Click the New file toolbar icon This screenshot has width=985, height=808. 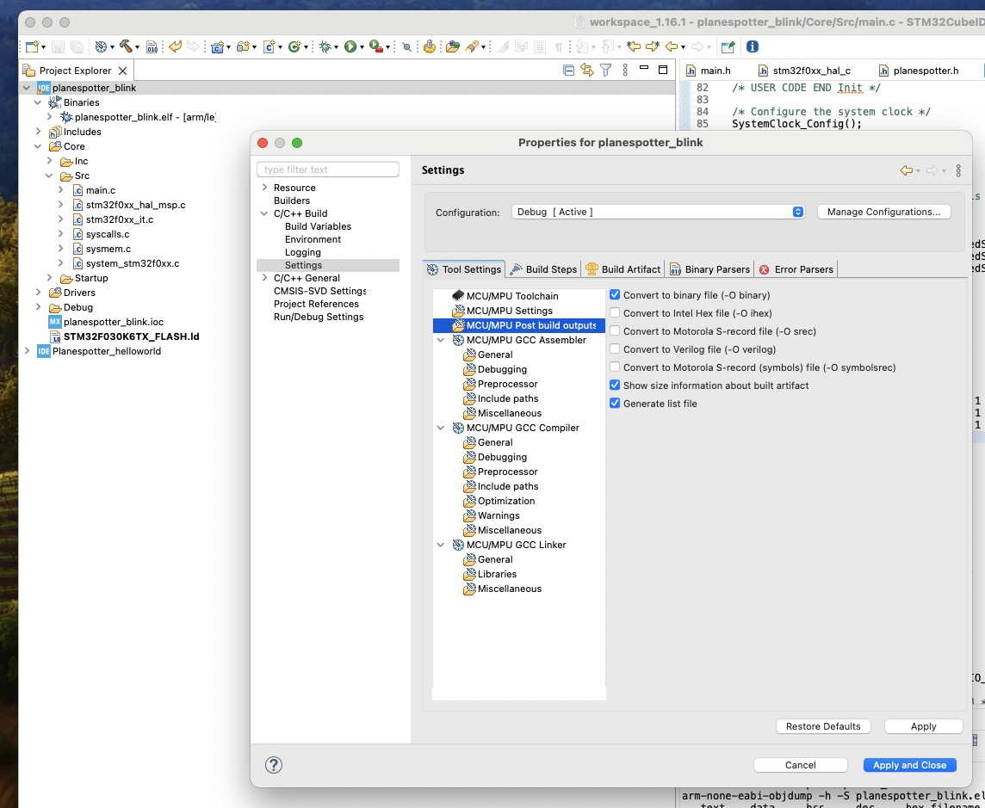pyautogui.click(x=32, y=46)
